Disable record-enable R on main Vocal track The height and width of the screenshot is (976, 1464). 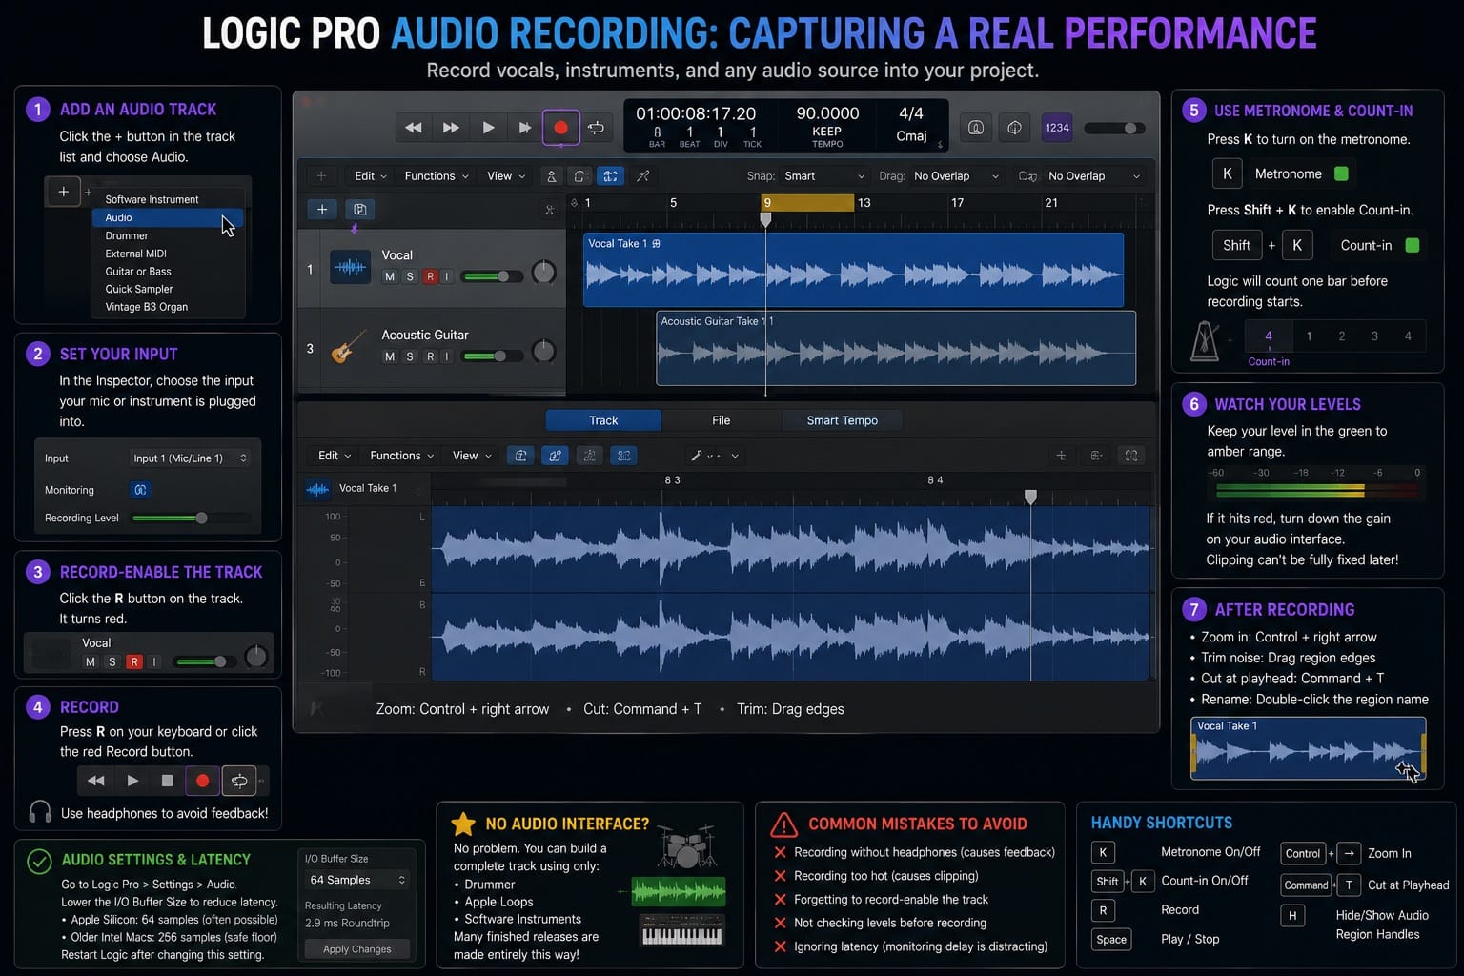pos(431,276)
